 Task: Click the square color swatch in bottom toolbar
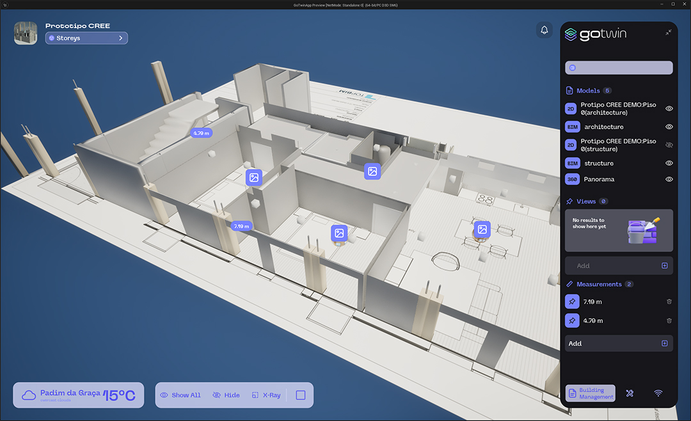point(301,395)
